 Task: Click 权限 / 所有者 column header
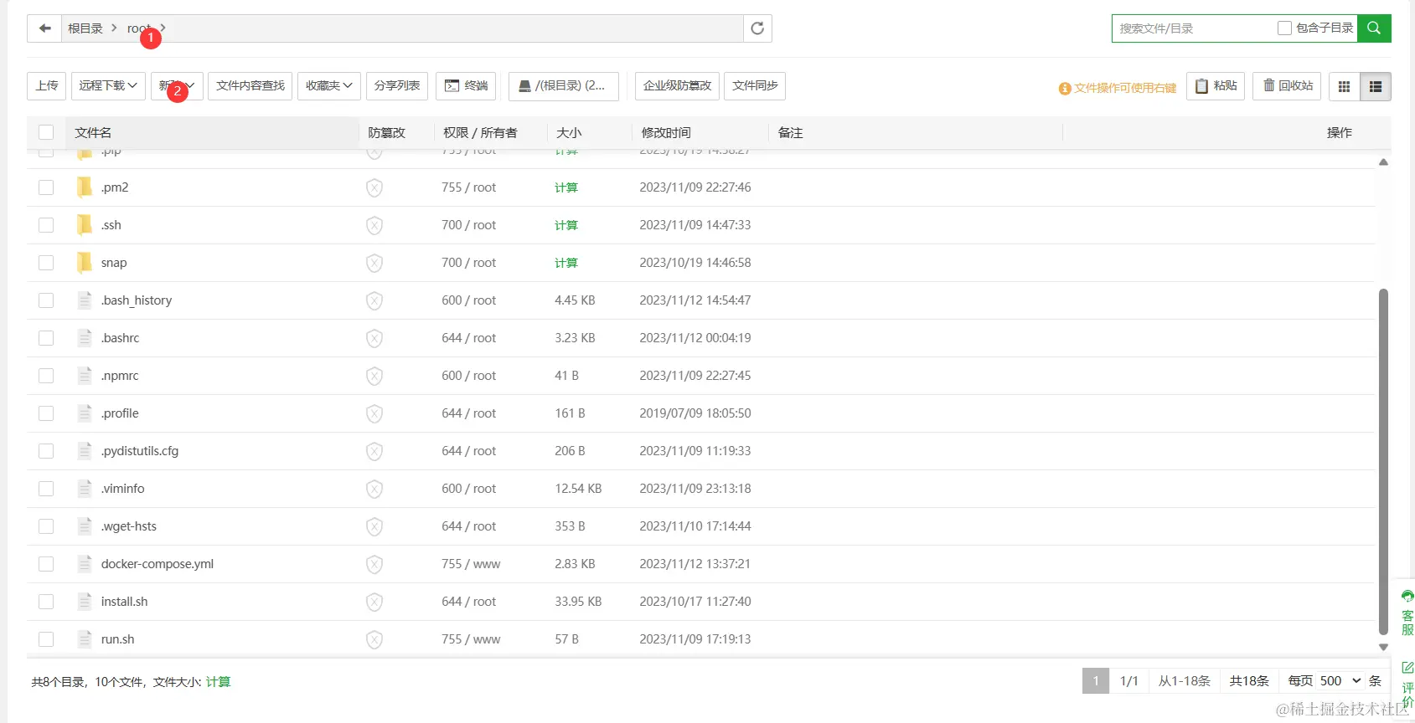[x=480, y=132]
